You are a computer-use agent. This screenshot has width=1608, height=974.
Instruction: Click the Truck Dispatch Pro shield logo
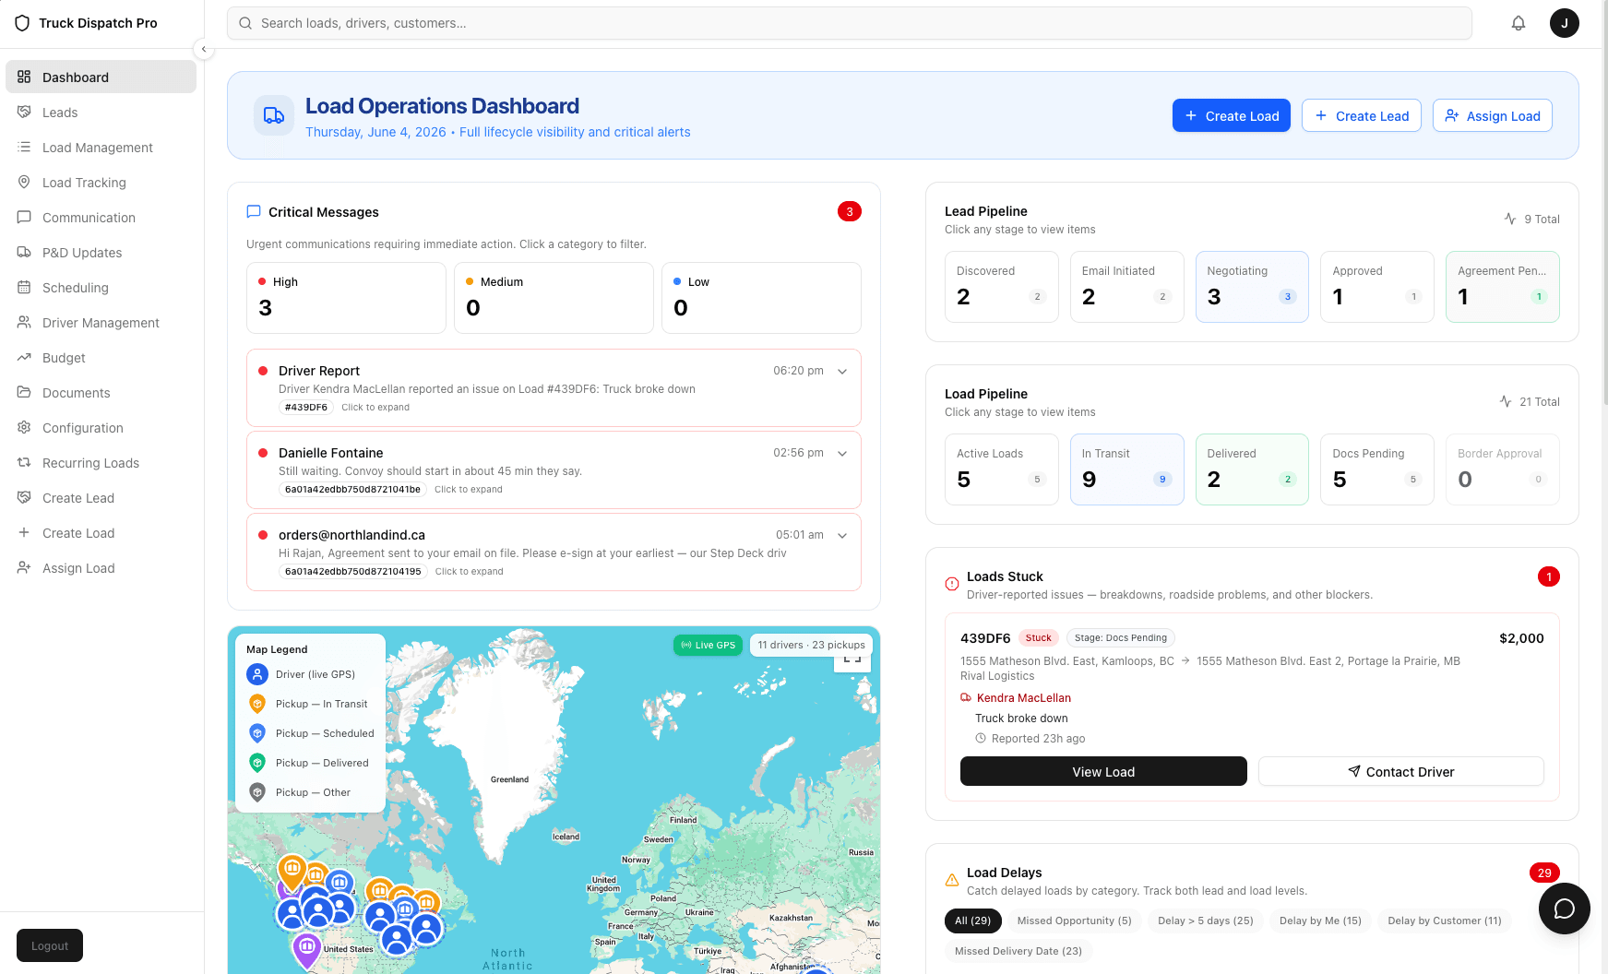click(22, 23)
